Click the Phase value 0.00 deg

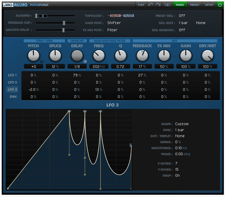pos(183,154)
